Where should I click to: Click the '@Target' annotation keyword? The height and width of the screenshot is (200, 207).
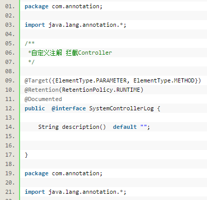(x=37, y=81)
